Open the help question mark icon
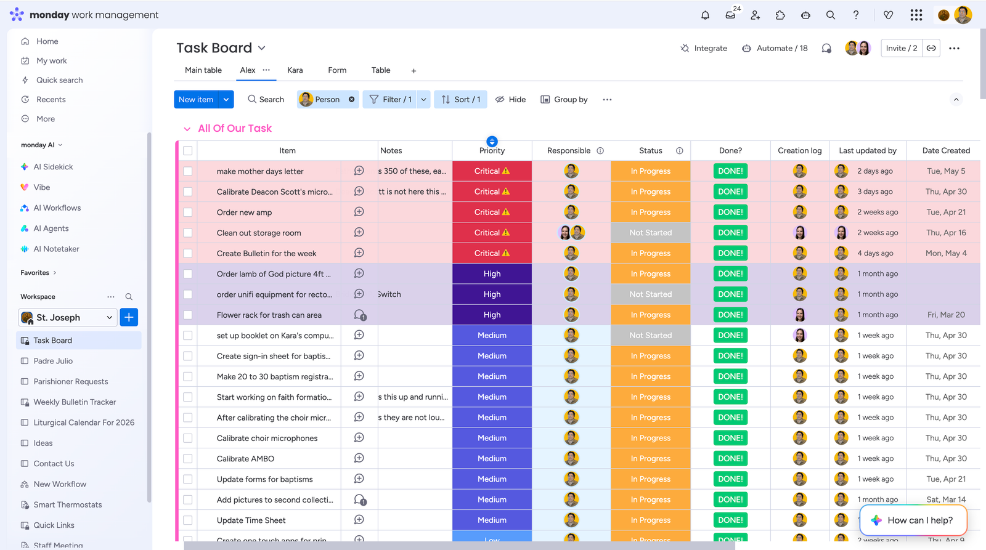Viewport: 986px width, 550px height. [856, 15]
